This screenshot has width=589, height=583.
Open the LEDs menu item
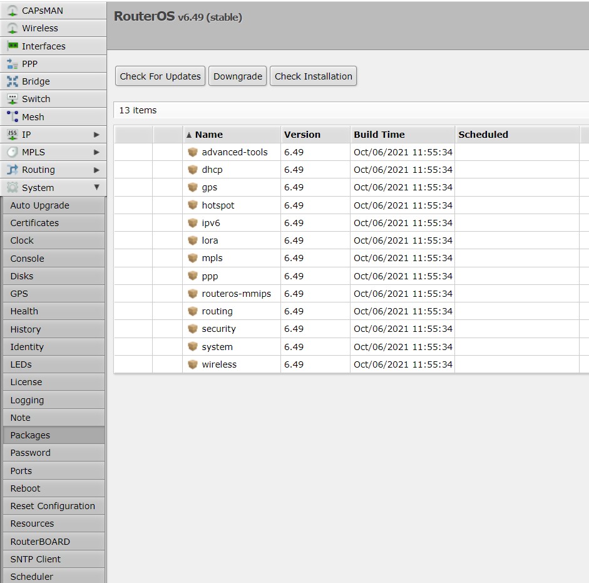[x=54, y=364]
